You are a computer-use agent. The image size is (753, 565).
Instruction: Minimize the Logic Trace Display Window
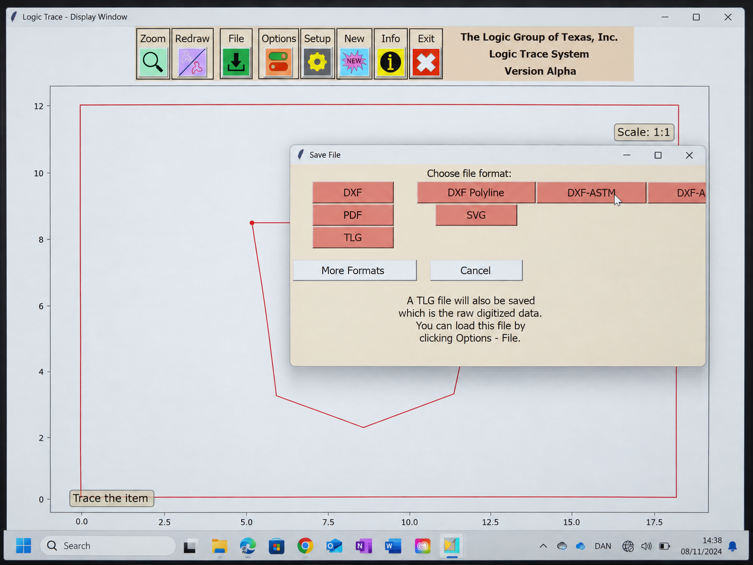[665, 17]
